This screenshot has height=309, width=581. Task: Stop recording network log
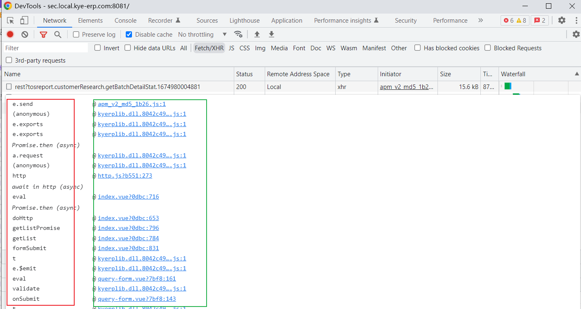(10, 34)
